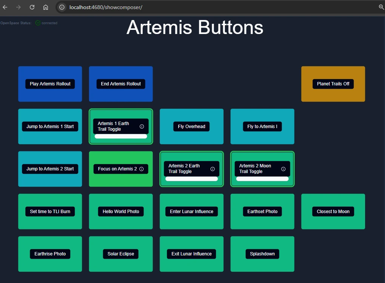
Task: Play the Artemis Rollout
Action: coord(50,84)
